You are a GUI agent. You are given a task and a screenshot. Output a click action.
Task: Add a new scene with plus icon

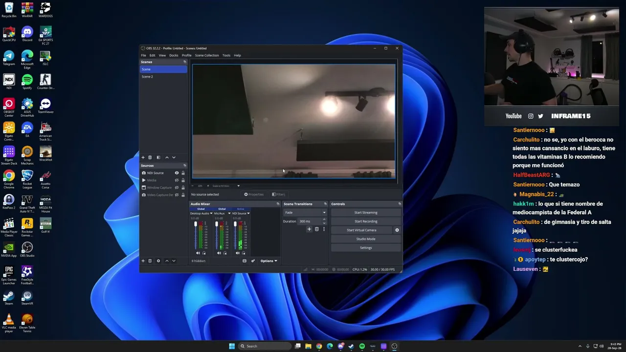143,157
